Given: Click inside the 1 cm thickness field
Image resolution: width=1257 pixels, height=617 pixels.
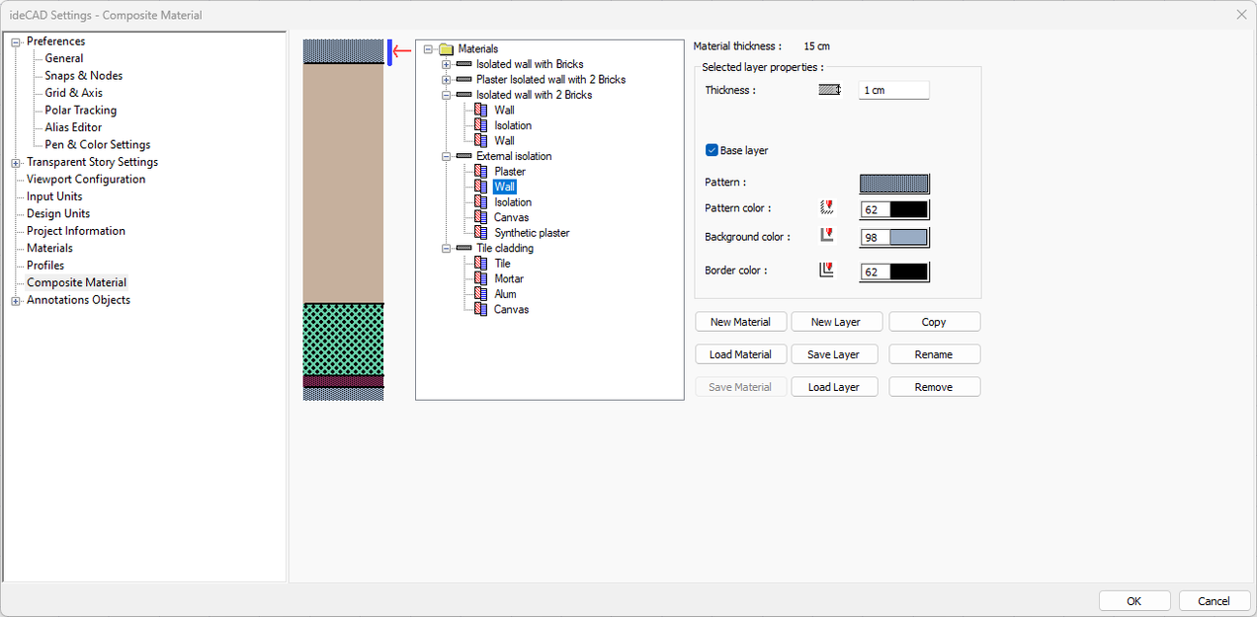Looking at the screenshot, I should pyautogui.click(x=892, y=89).
